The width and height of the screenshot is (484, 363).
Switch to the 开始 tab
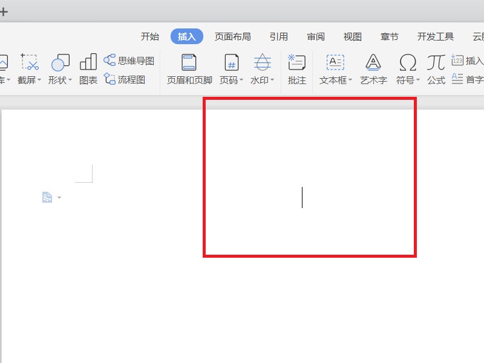pos(150,36)
